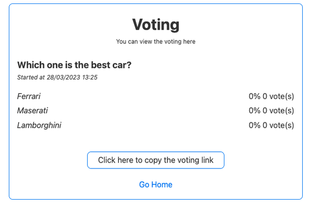Click the word 'here' in the subtitle
The height and width of the screenshot is (206, 315).
point(189,42)
